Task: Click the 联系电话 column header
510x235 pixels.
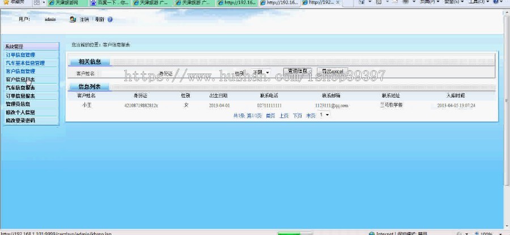Action: [269, 95]
